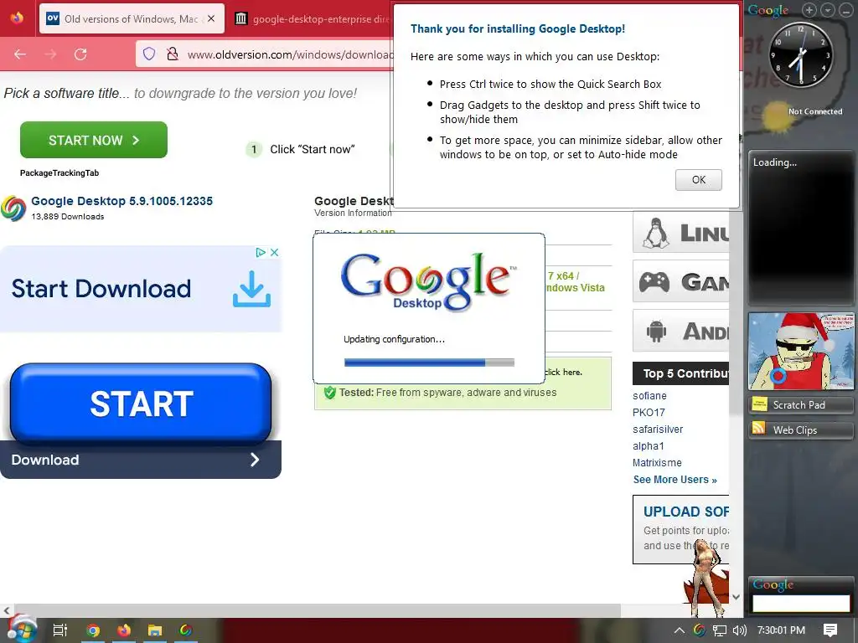Viewport: 858px width, 643px height.
Task: Click the AdChoices triangle icon
Action: [x=261, y=252]
